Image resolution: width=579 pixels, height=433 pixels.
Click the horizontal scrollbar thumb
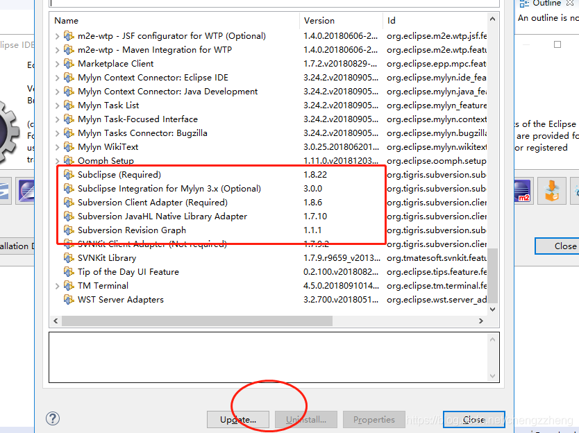[x=197, y=321]
